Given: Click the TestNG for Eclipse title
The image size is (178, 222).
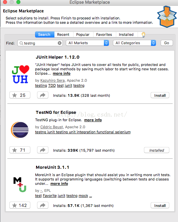Looking at the screenshot, I should [x=56, y=112].
